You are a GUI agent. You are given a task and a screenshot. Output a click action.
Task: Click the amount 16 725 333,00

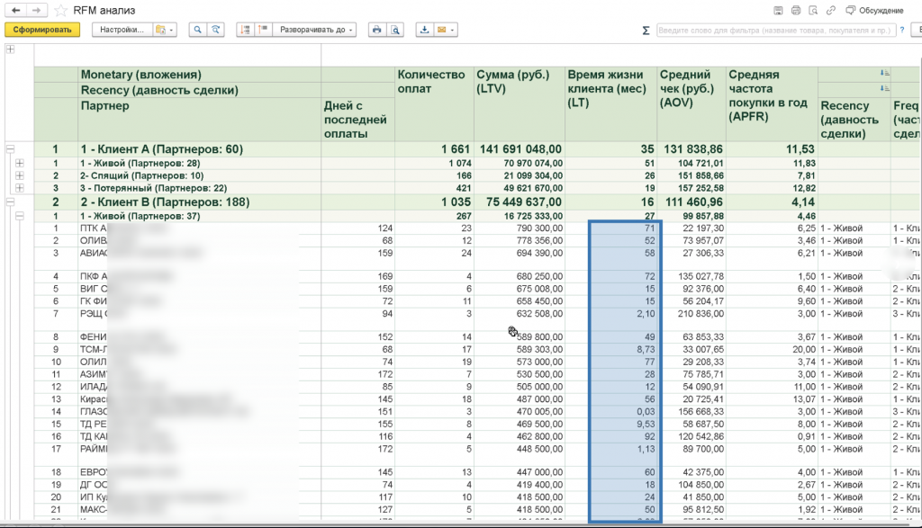(532, 216)
